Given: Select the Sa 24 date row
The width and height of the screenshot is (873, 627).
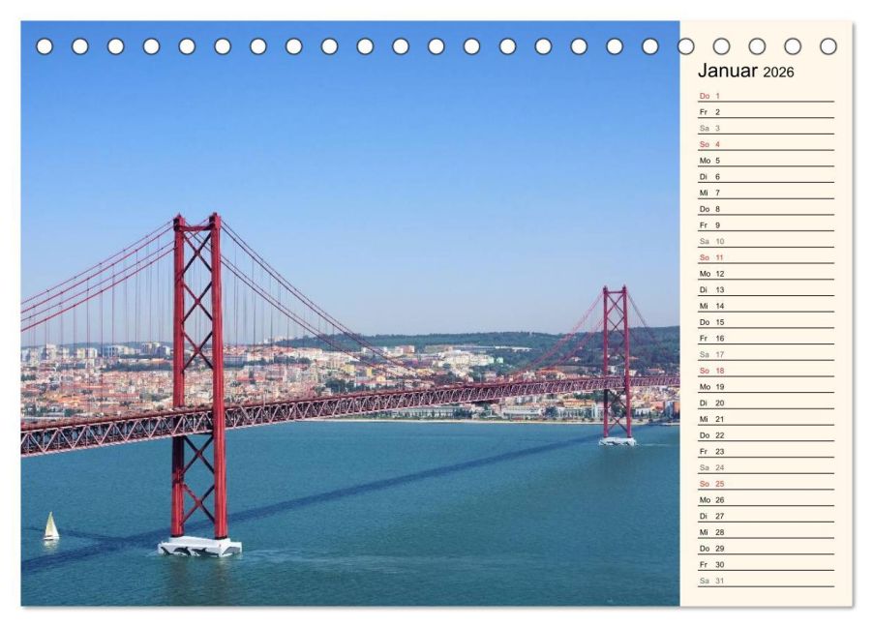Looking at the screenshot, I should coord(767,467).
